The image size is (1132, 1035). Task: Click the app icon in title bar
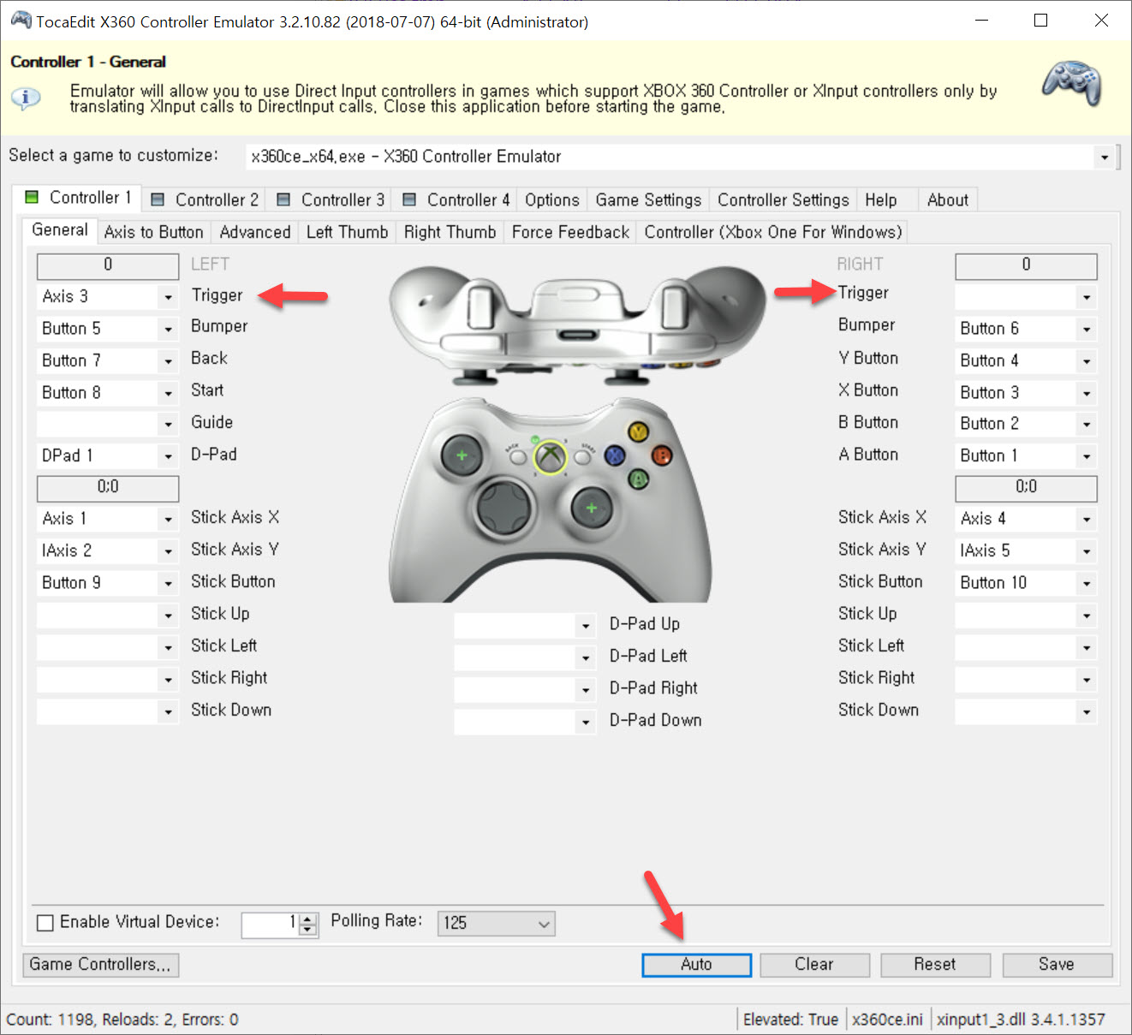[x=21, y=21]
